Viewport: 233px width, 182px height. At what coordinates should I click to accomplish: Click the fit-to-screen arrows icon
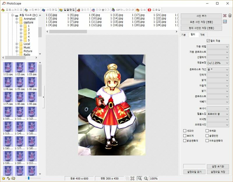click(x=132, y=178)
